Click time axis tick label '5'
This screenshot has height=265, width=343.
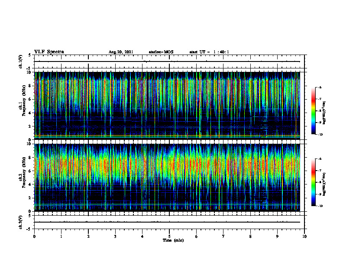pos(169,236)
